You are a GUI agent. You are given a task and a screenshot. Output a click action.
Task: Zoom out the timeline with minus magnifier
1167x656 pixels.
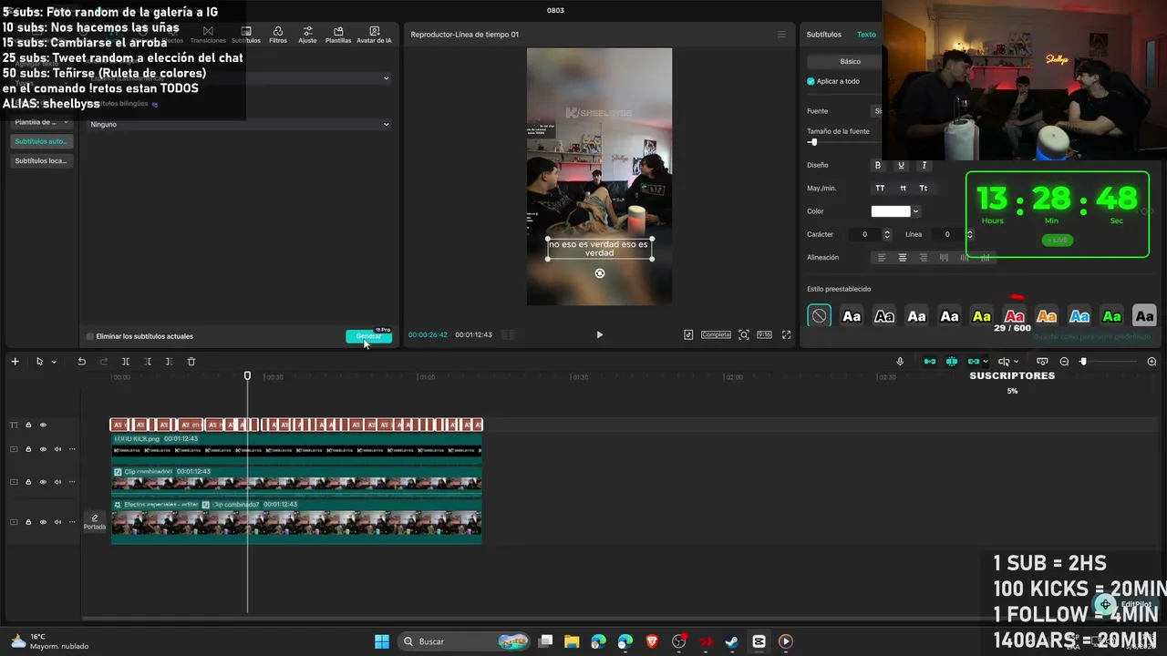pos(1064,362)
